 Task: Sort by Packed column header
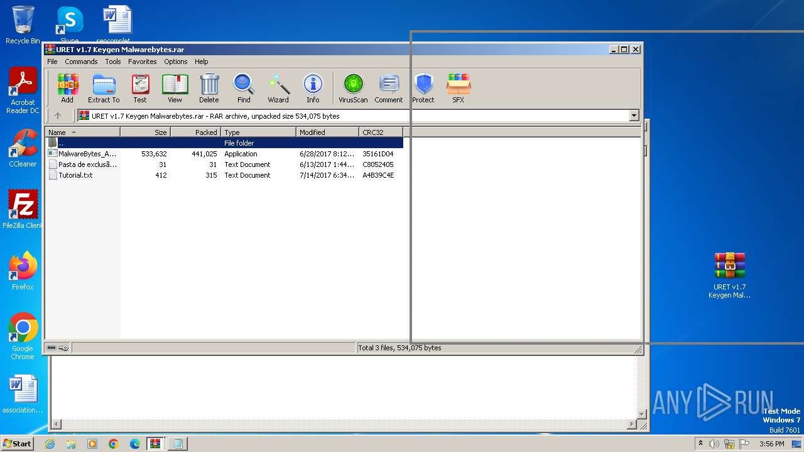195,132
